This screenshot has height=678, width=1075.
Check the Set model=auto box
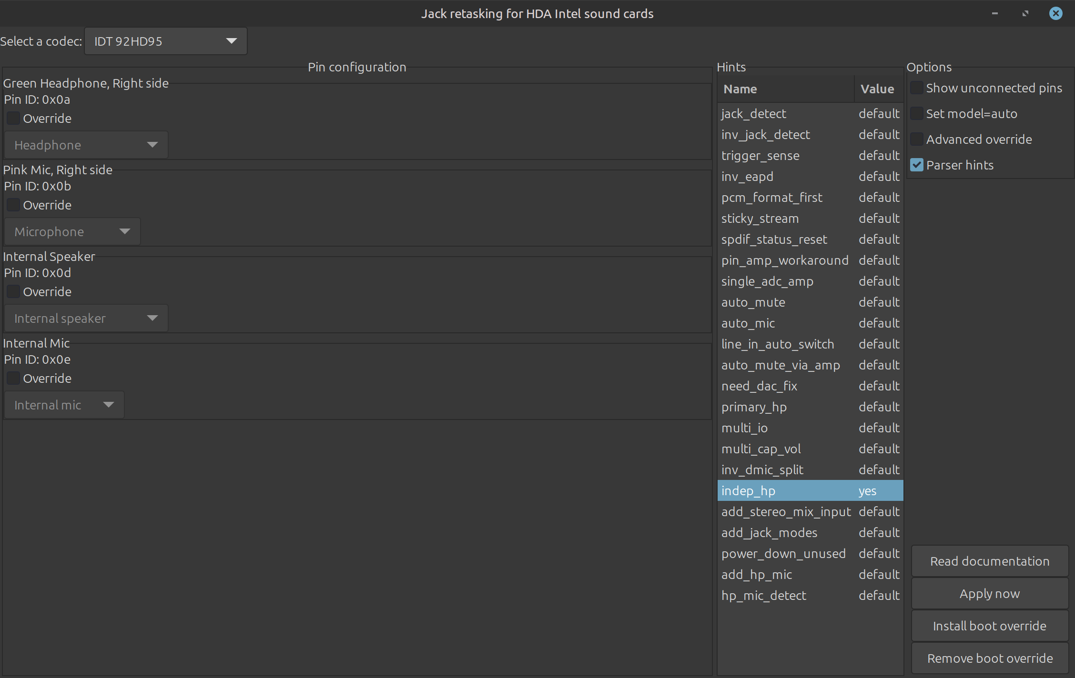917,114
